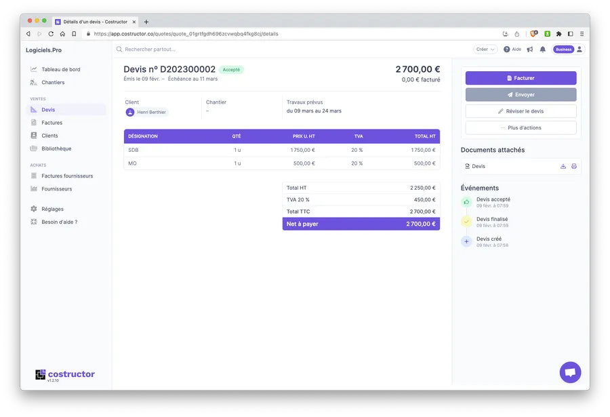610x417 pixels.
Task: Open the user profile icon
Action: click(579, 49)
